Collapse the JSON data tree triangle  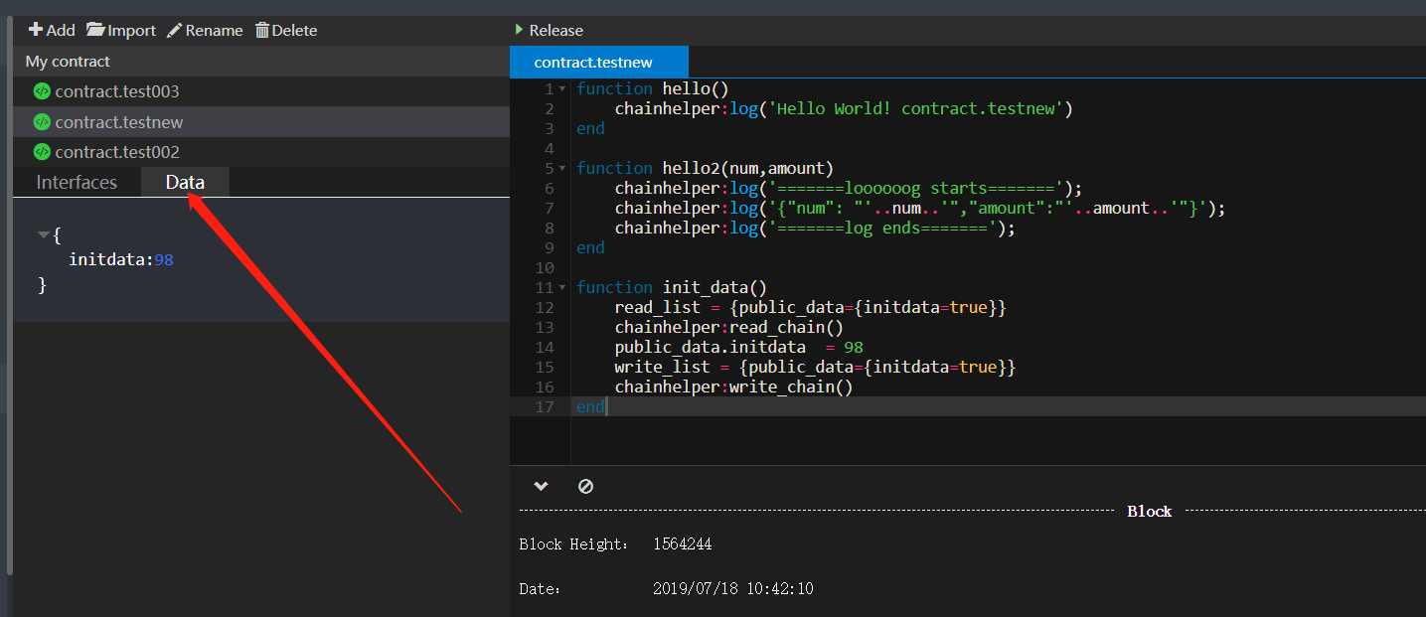(x=43, y=235)
